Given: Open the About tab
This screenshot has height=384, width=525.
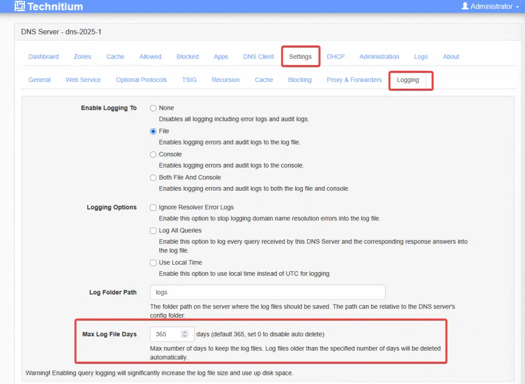Looking at the screenshot, I should coord(451,57).
